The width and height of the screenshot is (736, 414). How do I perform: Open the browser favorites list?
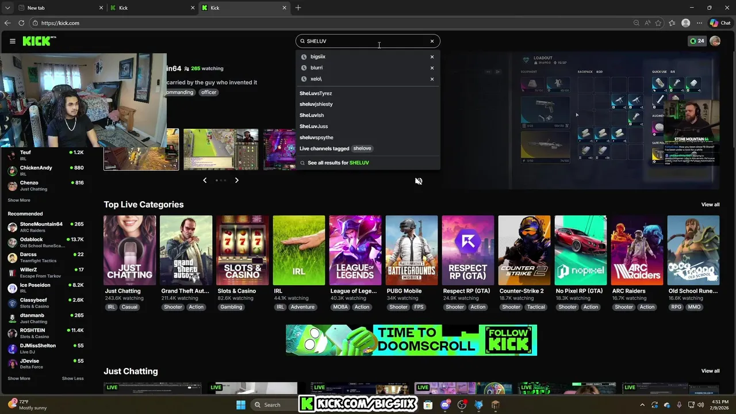[672, 23]
